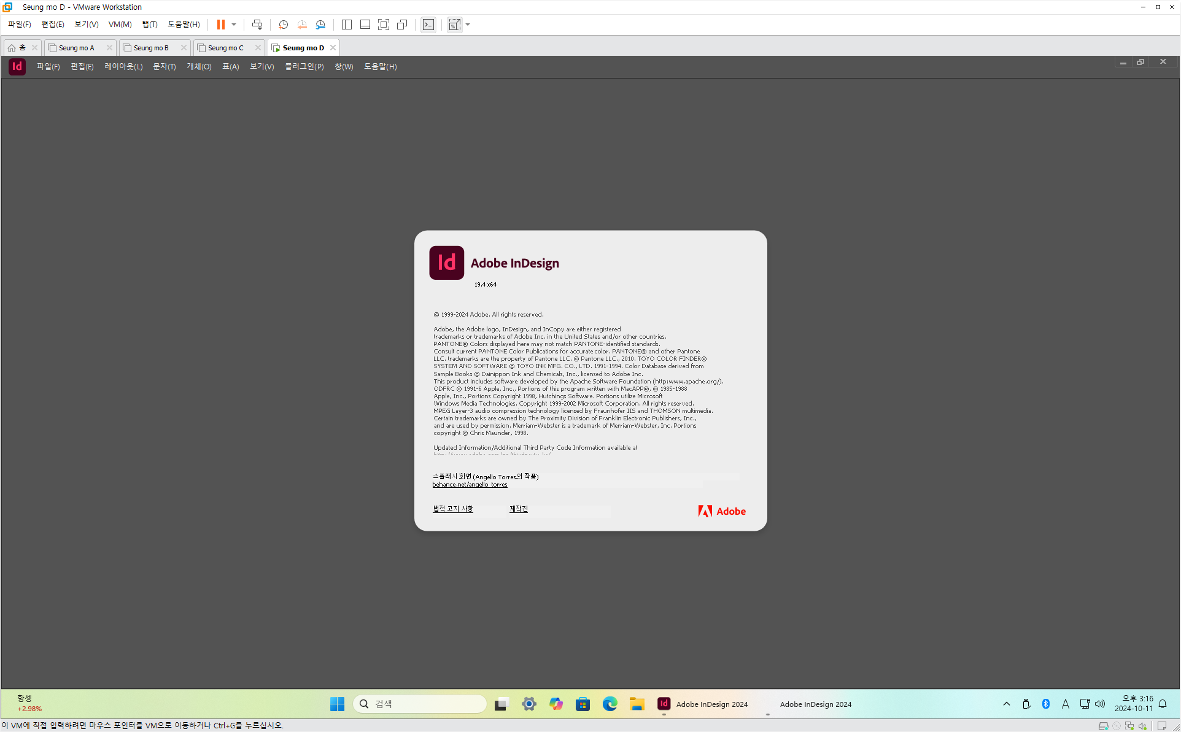Pause the virtual machine

[220, 25]
